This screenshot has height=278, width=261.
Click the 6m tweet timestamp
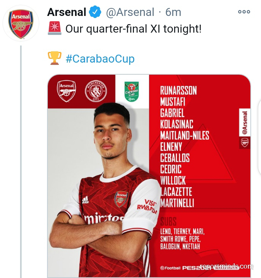[173, 12]
